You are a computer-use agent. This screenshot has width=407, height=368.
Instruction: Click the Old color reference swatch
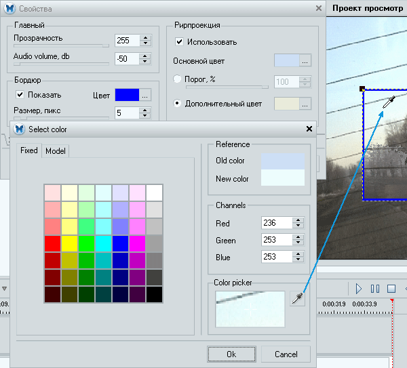coord(283,161)
